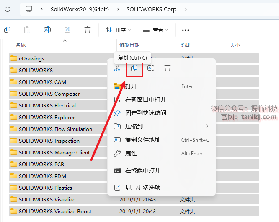Click the toolbar Copy icon
279x222 pixels.
pos(7,30)
